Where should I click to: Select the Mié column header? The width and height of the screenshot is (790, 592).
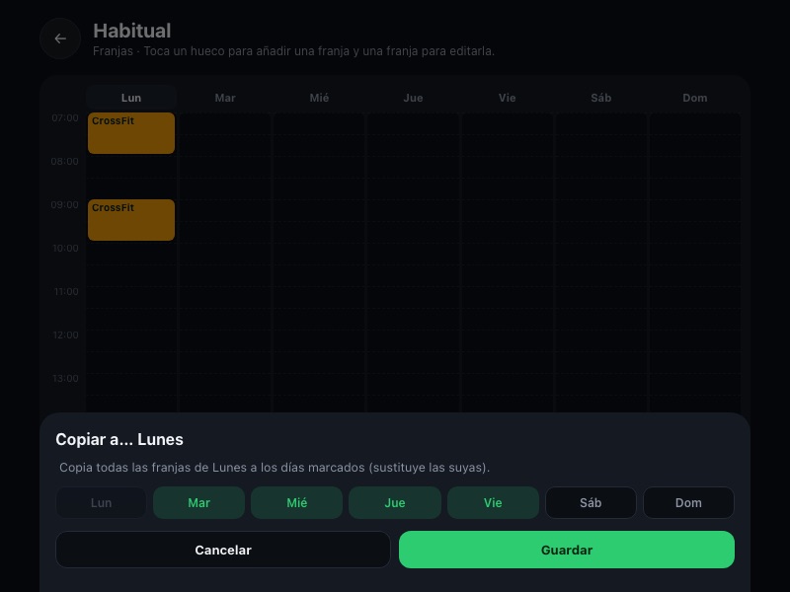(319, 98)
